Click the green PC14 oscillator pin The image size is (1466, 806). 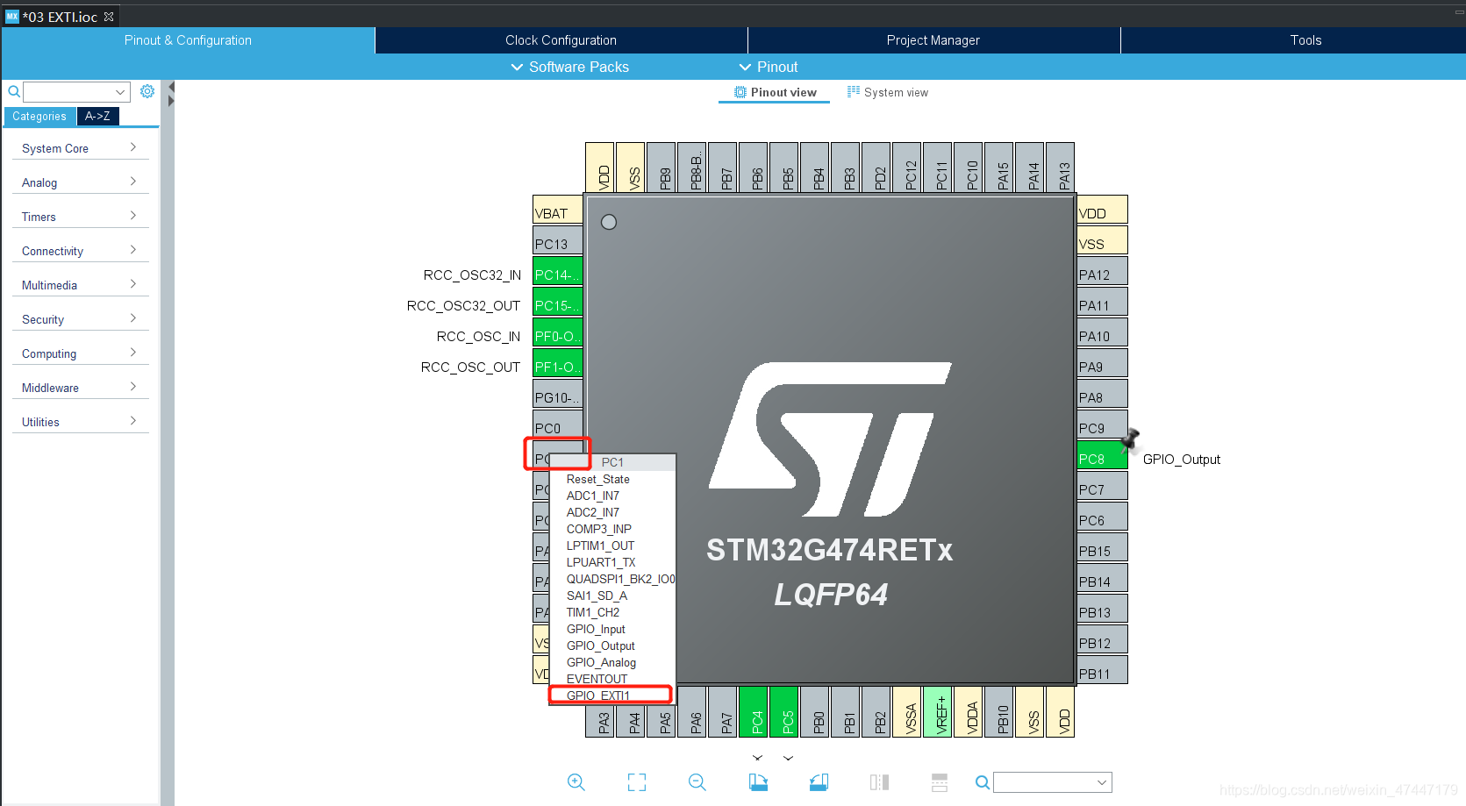click(558, 271)
